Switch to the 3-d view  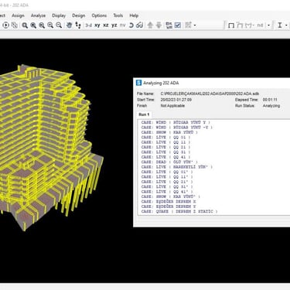tap(88, 26)
